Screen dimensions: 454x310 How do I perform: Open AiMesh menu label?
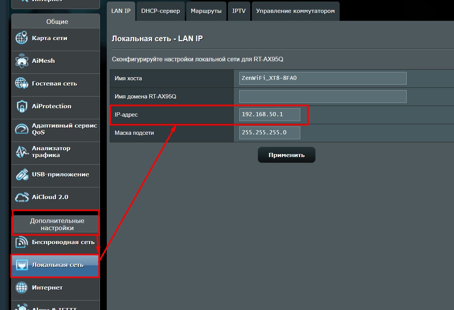pyautogui.click(x=43, y=61)
